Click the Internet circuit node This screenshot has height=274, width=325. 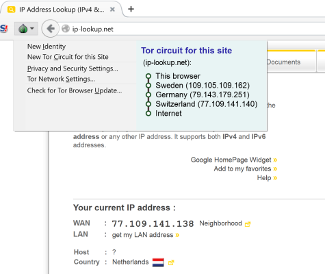(168, 113)
